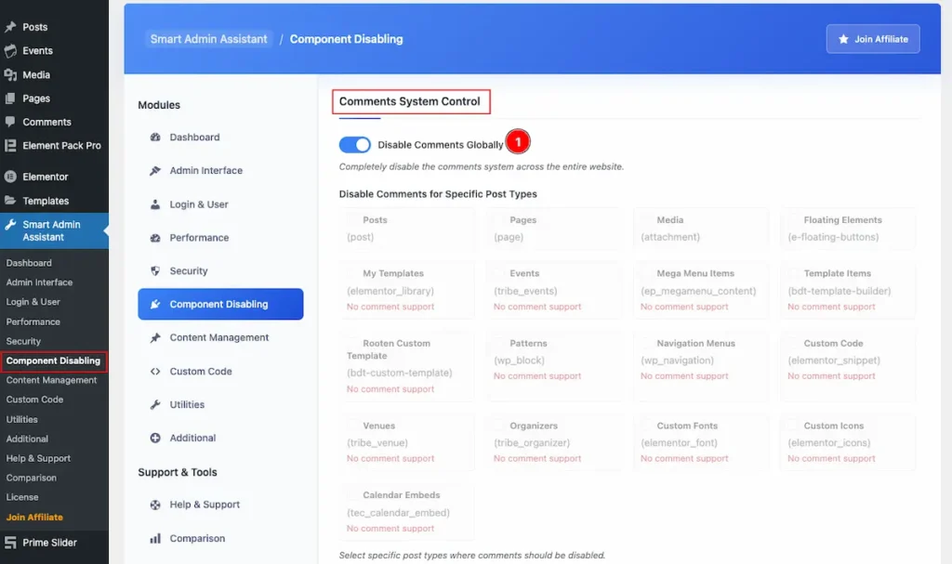Click the Elementor circle icon
The height and width of the screenshot is (564, 952).
coord(10,177)
